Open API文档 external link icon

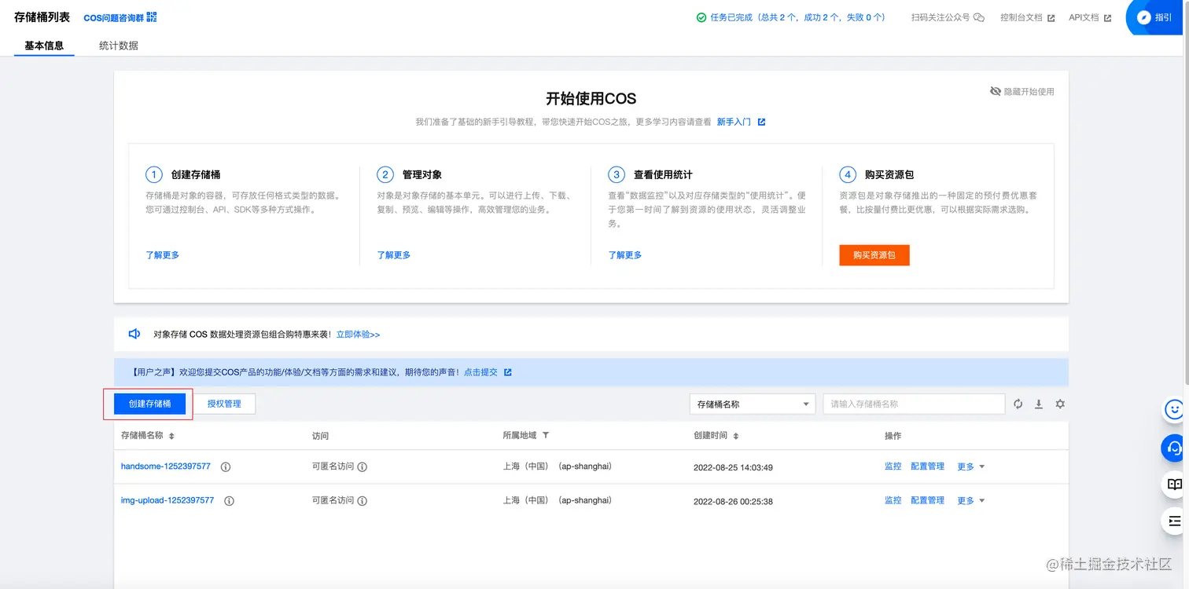point(1107,17)
